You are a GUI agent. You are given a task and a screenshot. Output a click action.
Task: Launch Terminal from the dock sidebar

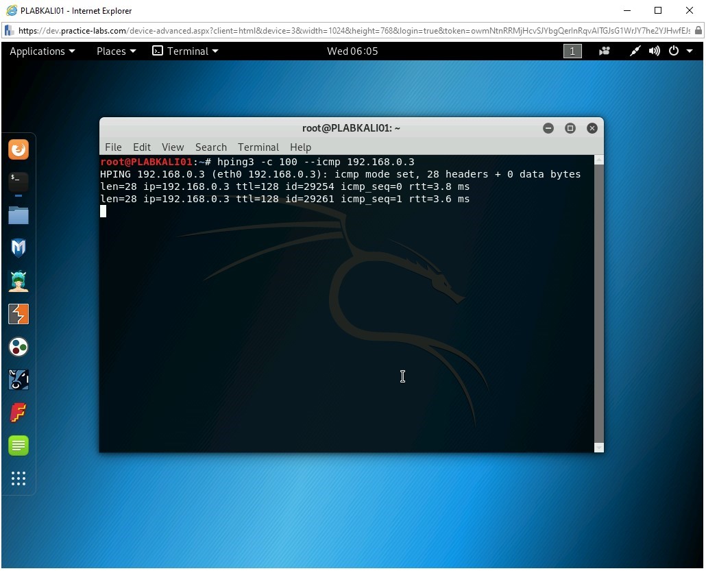(x=19, y=182)
